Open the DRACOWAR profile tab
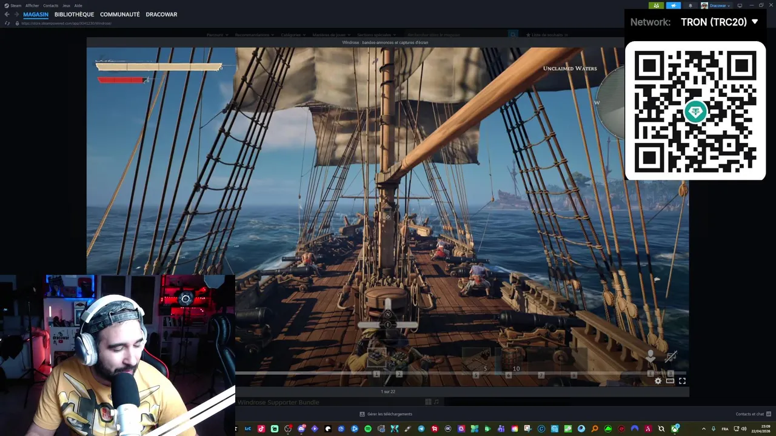Viewport: 776px width, 436px height. tap(161, 14)
